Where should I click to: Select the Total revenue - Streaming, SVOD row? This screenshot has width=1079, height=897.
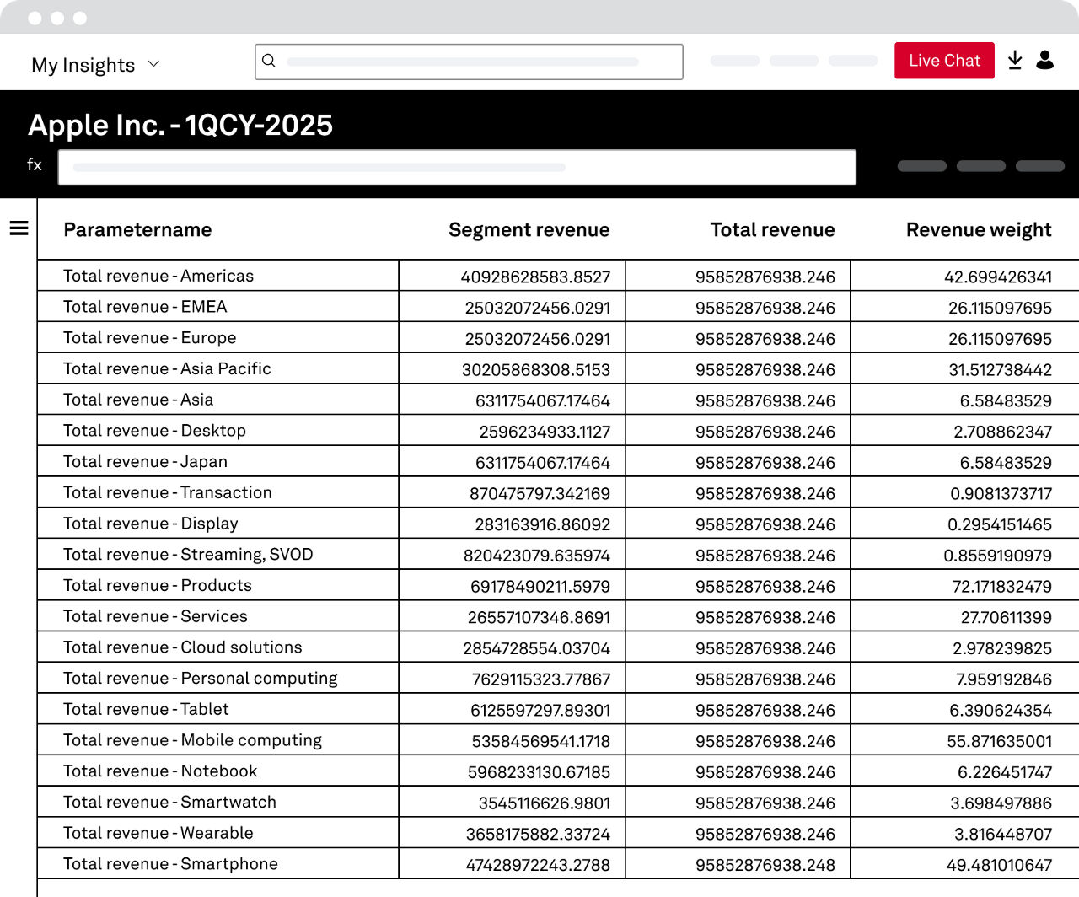click(558, 554)
